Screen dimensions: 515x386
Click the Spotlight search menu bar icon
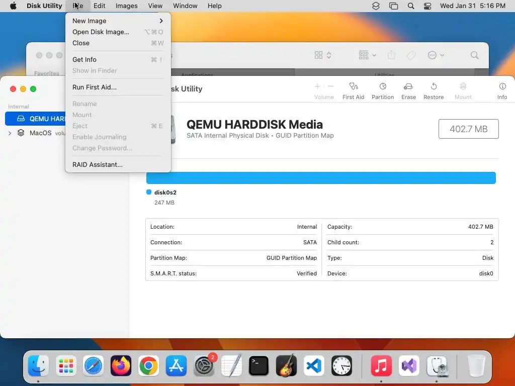(x=411, y=6)
